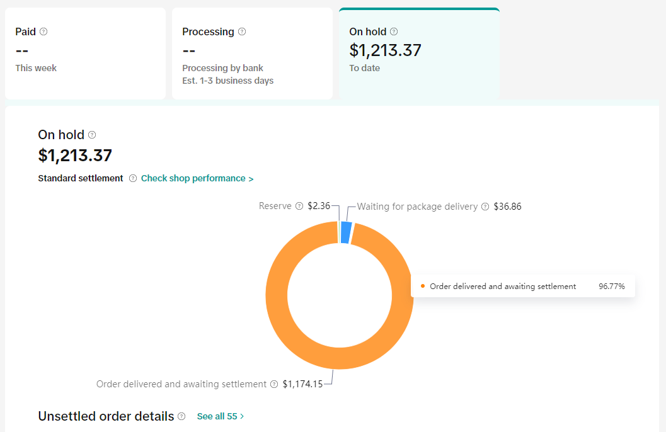Click See all 55 unsettled orders
The height and width of the screenshot is (432, 666).
click(220, 416)
